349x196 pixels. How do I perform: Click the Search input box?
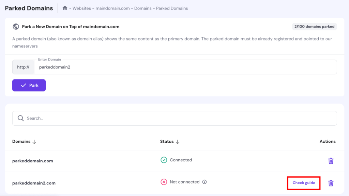tap(102, 118)
